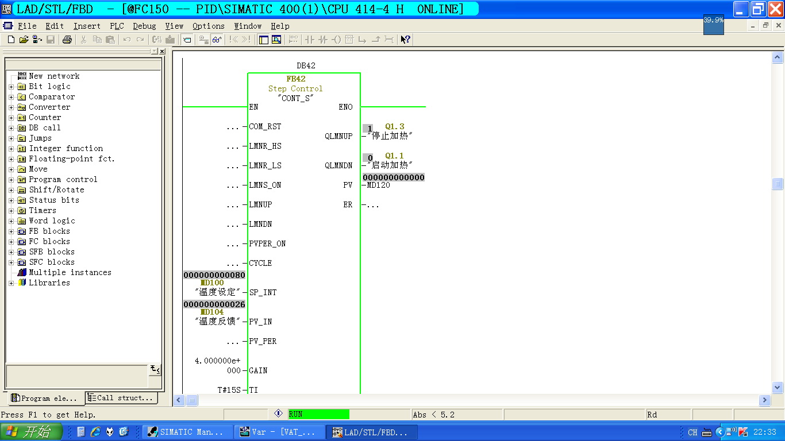
Task: Click the MD100 setpoint address
Action: (x=212, y=283)
